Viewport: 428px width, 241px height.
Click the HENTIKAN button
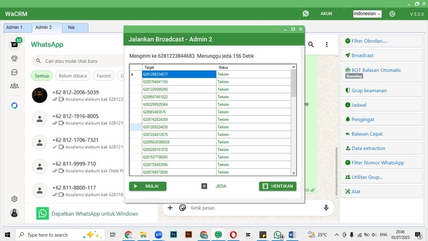pos(278,186)
